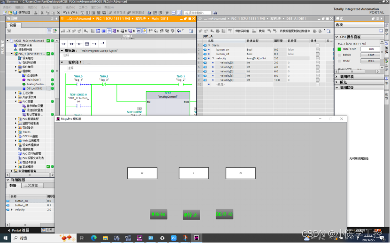Insert output coil from LAD favorites
390x243 pixels.
[79, 44]
